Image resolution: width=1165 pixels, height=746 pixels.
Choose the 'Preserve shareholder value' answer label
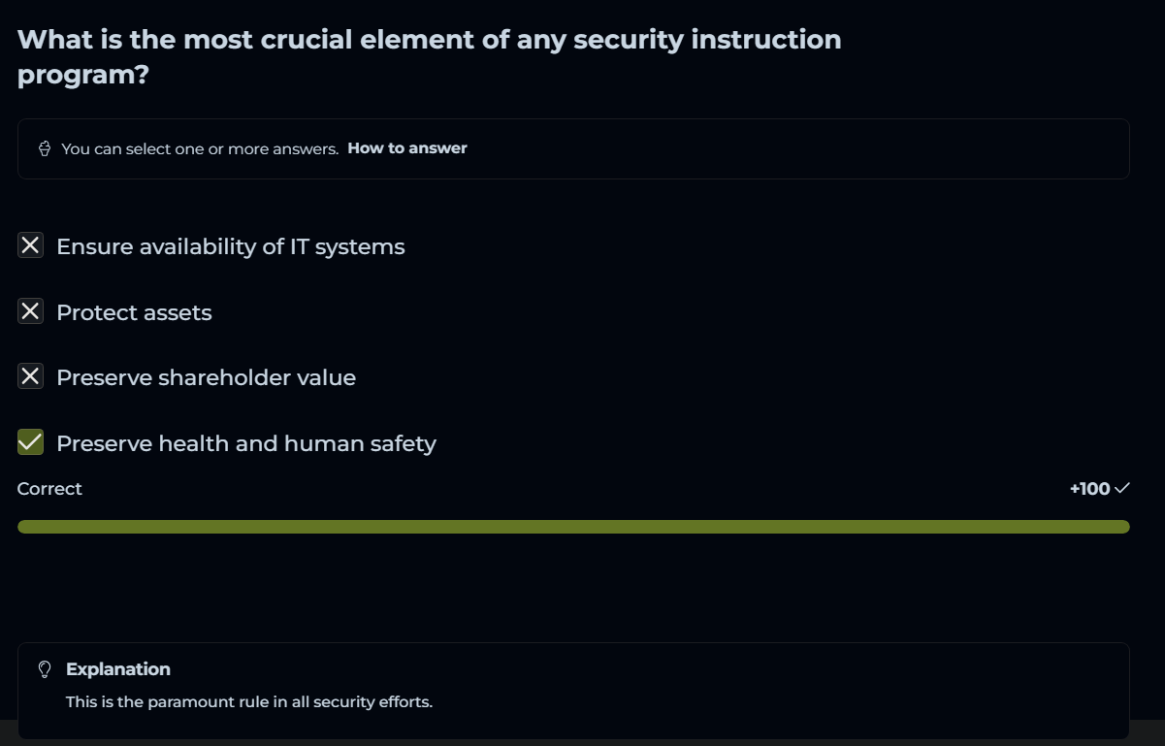pos(206,377)
